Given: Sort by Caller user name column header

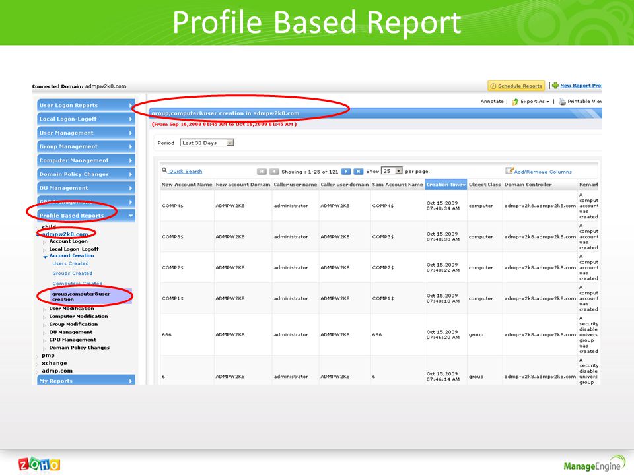Looking at the screenshot, I should pyautogui.click(x=296, y=185).
